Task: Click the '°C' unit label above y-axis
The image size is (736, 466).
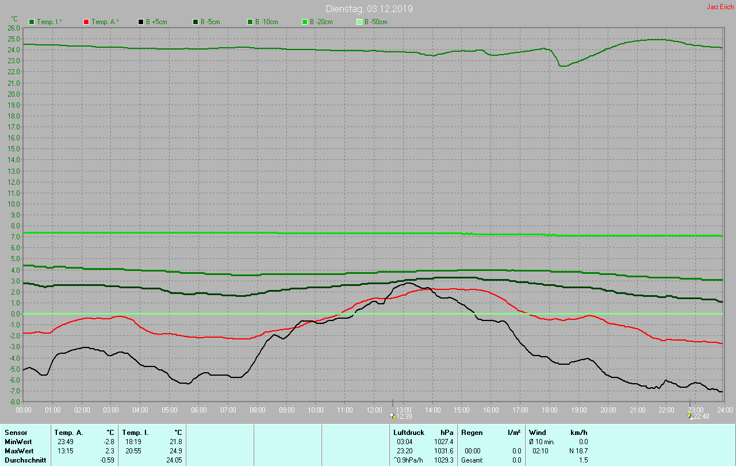Action: click(14, 19)
